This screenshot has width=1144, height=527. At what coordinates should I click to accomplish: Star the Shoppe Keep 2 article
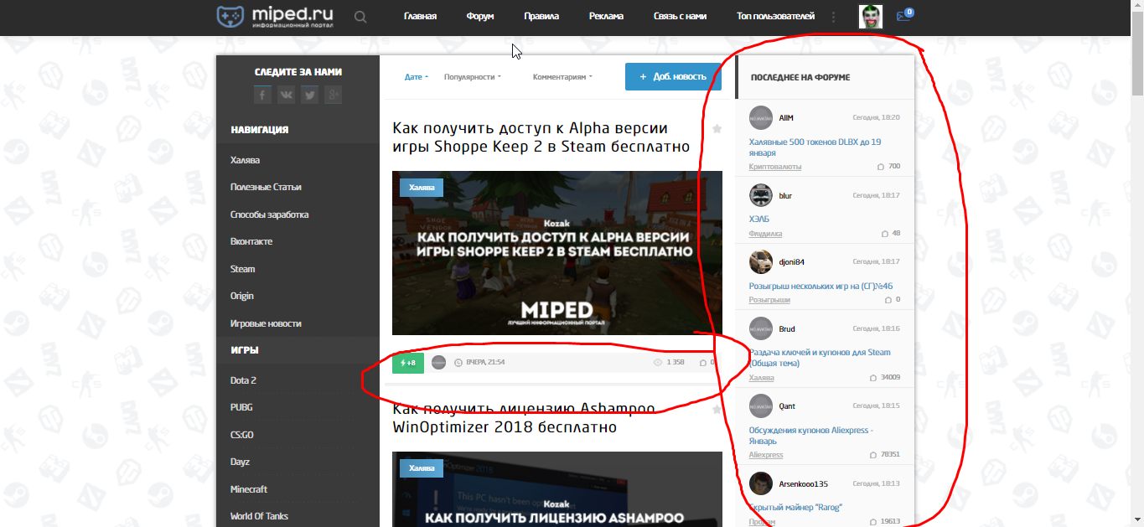(x=717, y=129)
